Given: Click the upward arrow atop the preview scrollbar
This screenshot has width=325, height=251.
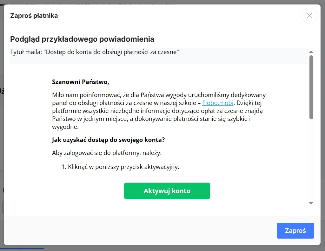Looking at the screenshot, I should [x=311, y=52].
